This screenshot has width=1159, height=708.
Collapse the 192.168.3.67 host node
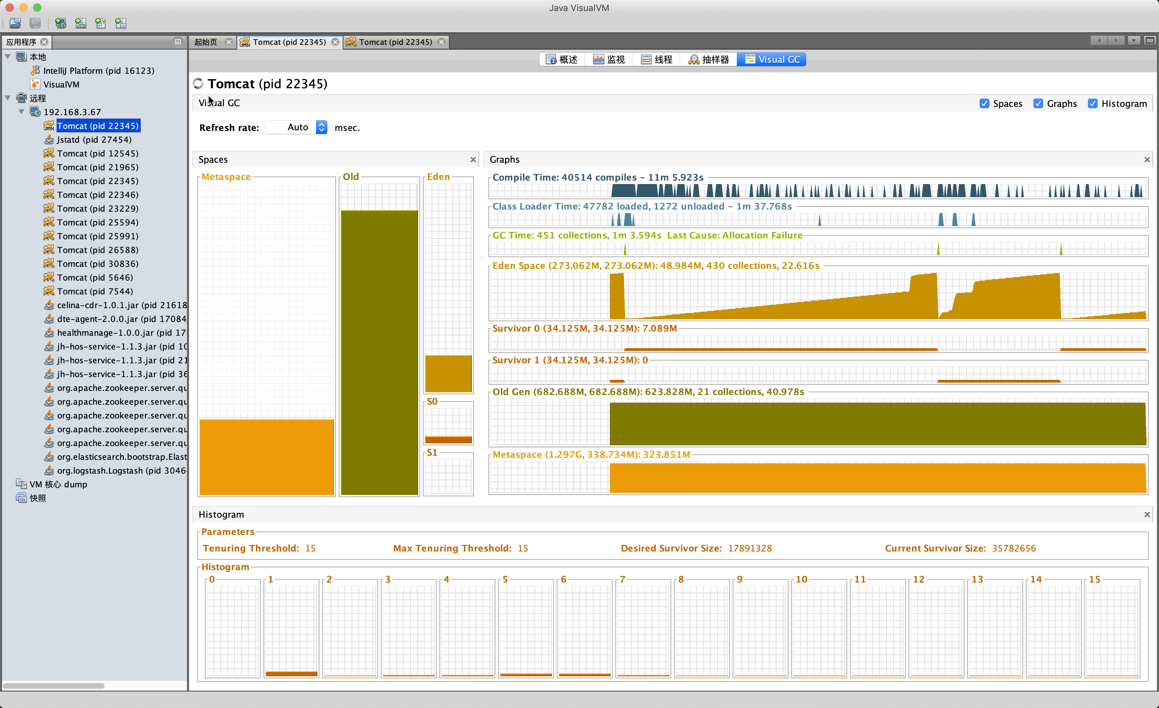tap(22, 112)
